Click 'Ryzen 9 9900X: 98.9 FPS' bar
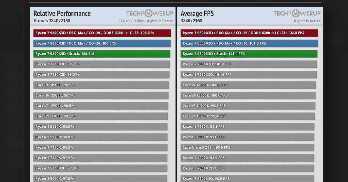 (247, 158)
